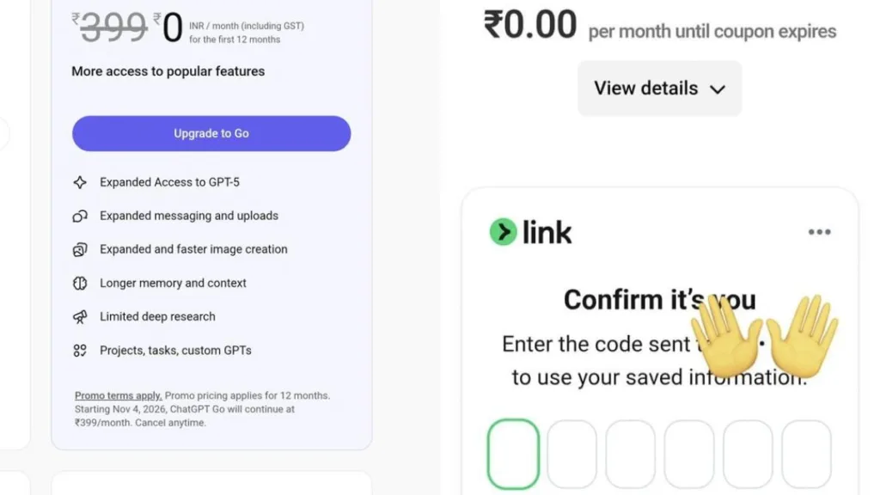Click the green Link logo icon
The height and width of the screenshot is (495, 880).
tap(503, 232)
